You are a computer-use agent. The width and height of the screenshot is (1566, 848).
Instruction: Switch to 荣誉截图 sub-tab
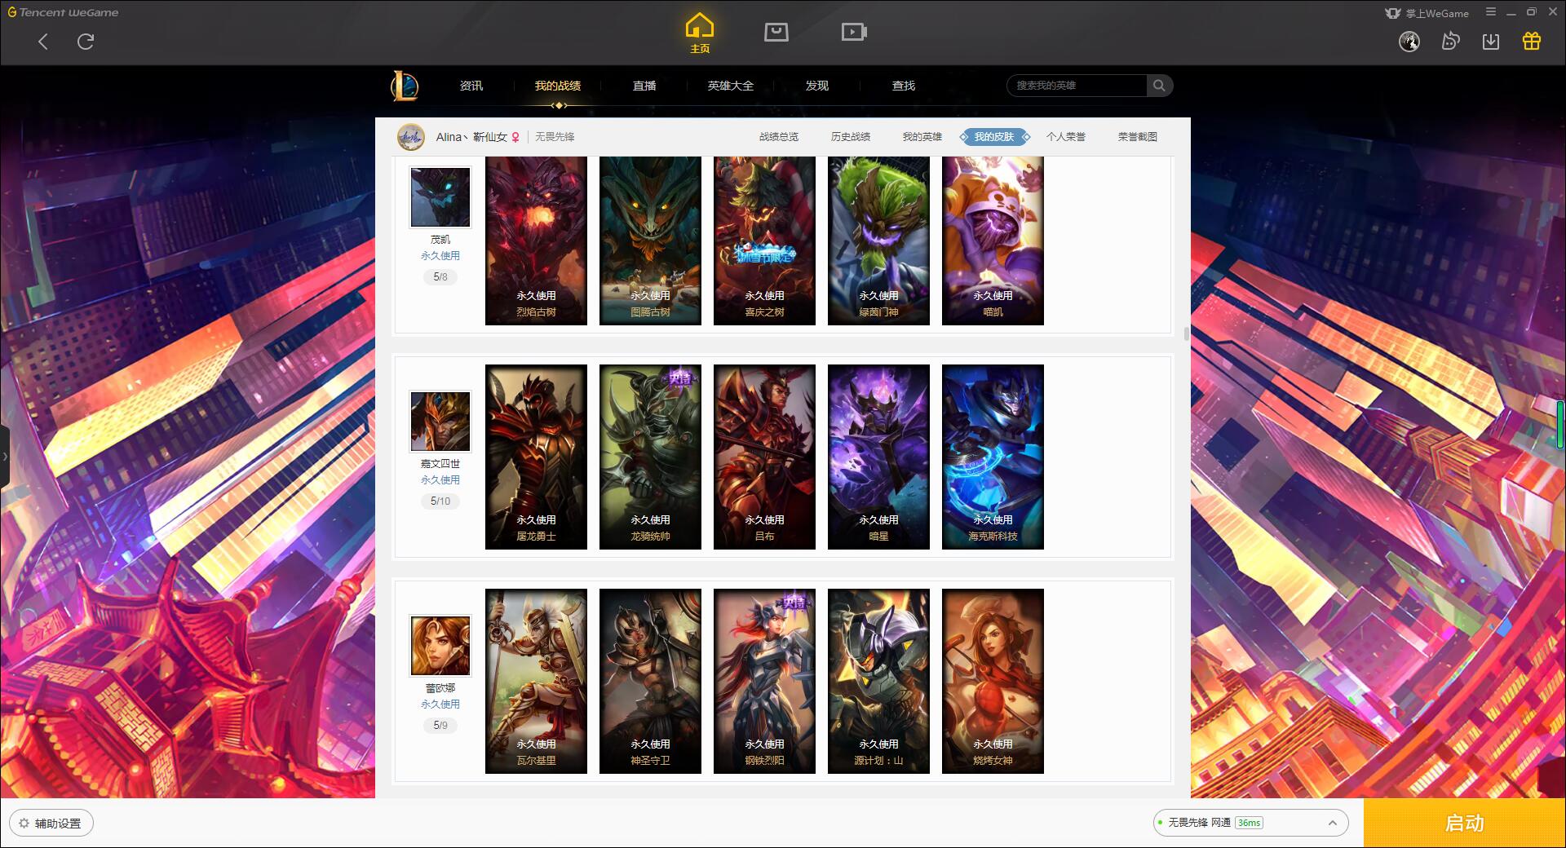point(1138,137)
